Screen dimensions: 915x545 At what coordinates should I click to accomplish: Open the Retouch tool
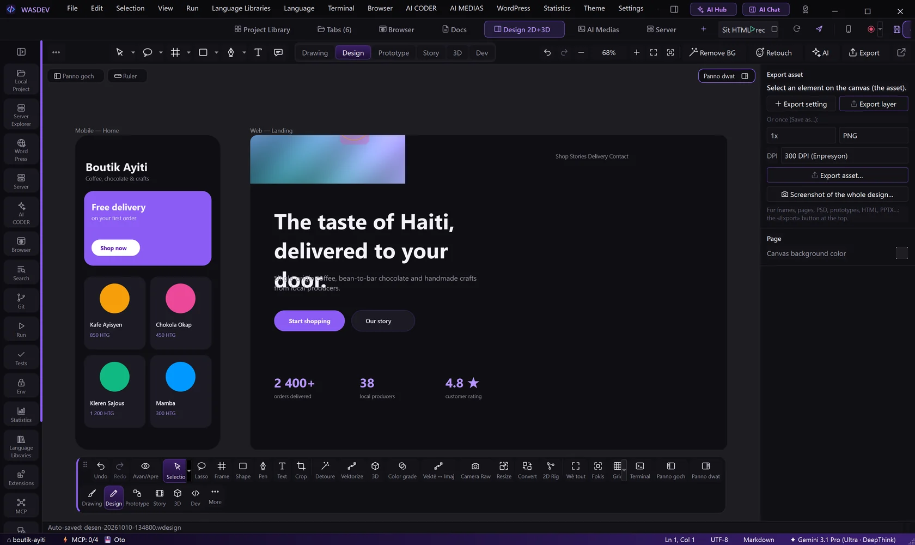pyautogui.click(x=773, y=53)
